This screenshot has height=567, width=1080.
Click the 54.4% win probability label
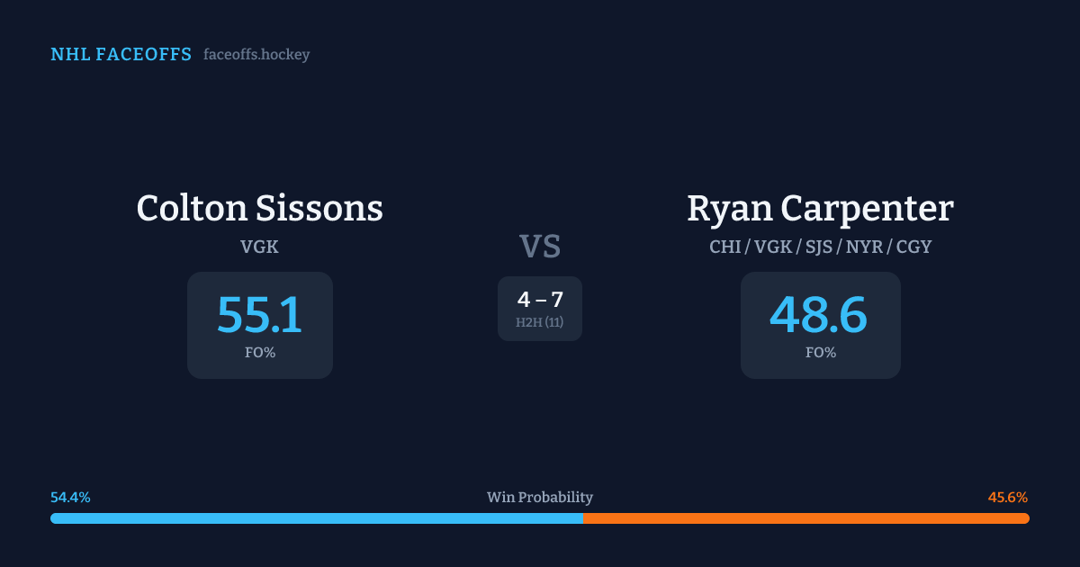[70, 498]
